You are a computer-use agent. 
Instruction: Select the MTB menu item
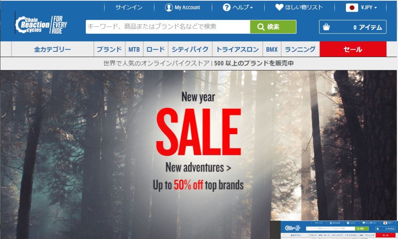pyautogui.click(x=134, y=49)
